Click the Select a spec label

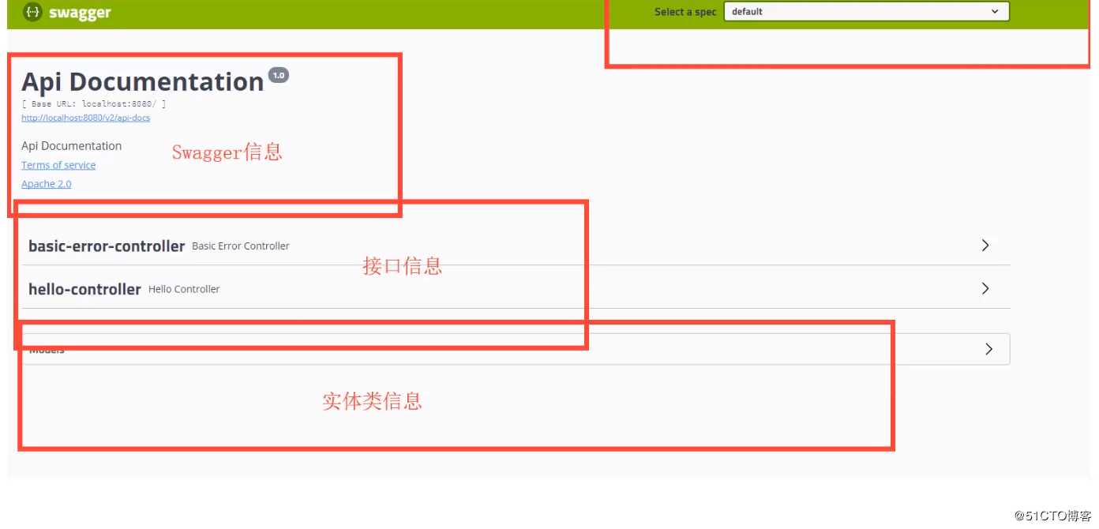pyautogui.click(x=685, y=12)
